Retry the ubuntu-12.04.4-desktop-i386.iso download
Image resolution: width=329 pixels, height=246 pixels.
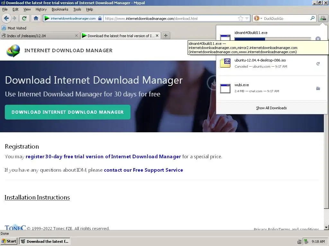tap(318, 64)
